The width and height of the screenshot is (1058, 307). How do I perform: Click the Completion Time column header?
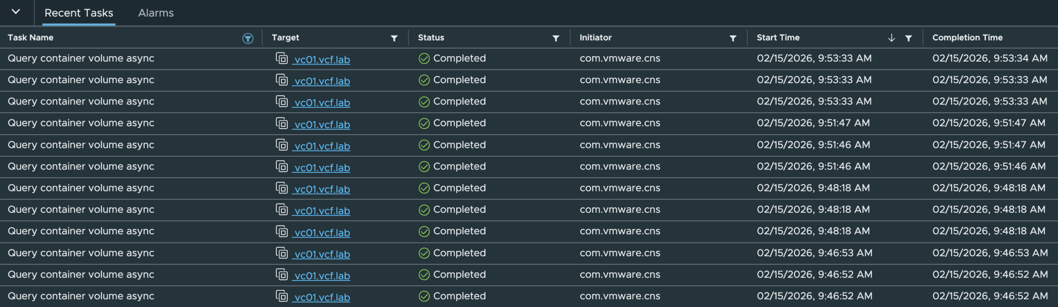967,38
